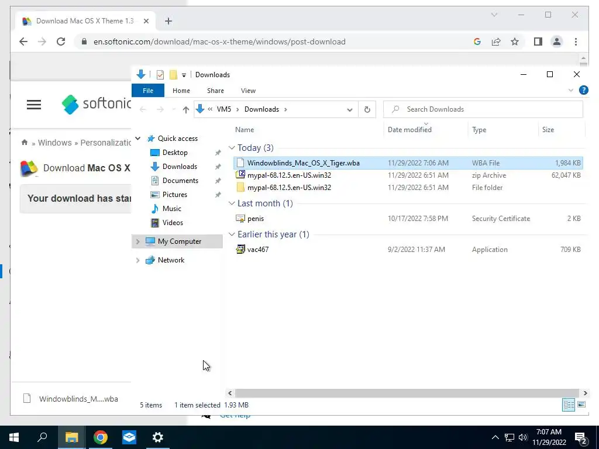Open Chrome tab search dropdown

pyautogui.click(x=494, y=15)
